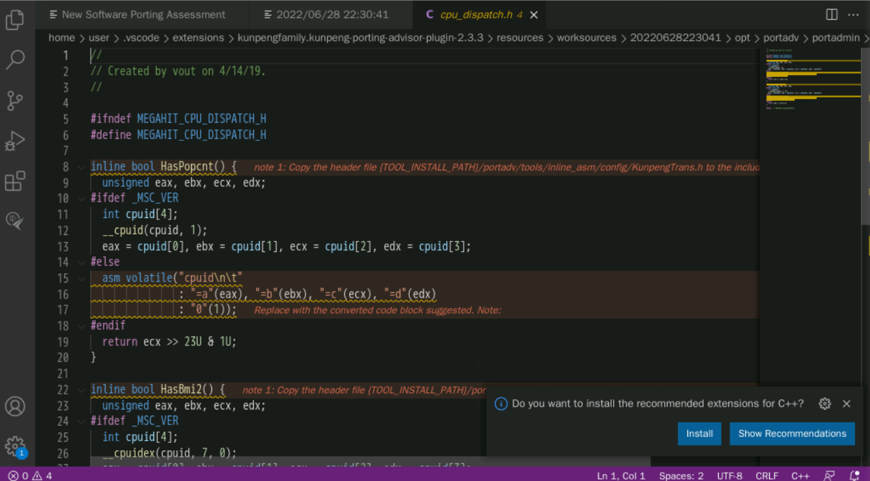The image size is (870, 481).
Task: Click the horizontal editor scrollbar
Action: point(370,461)
